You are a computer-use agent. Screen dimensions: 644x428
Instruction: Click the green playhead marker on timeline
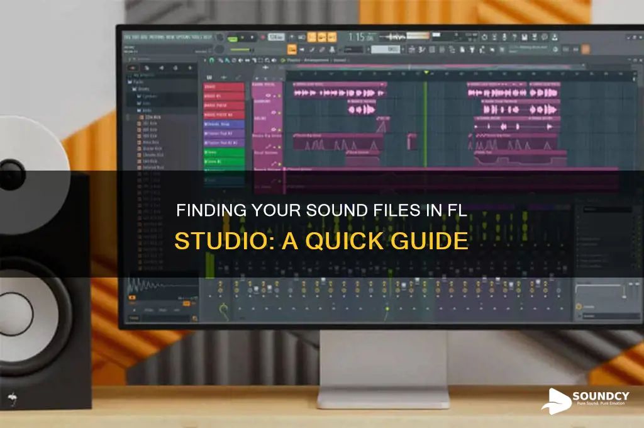[426, 73]
